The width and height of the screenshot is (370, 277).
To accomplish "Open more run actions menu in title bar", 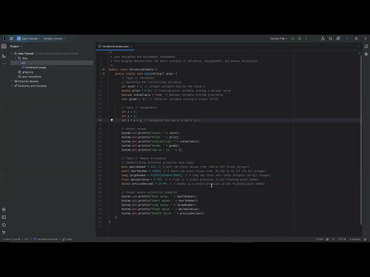I will pos(306,39).
